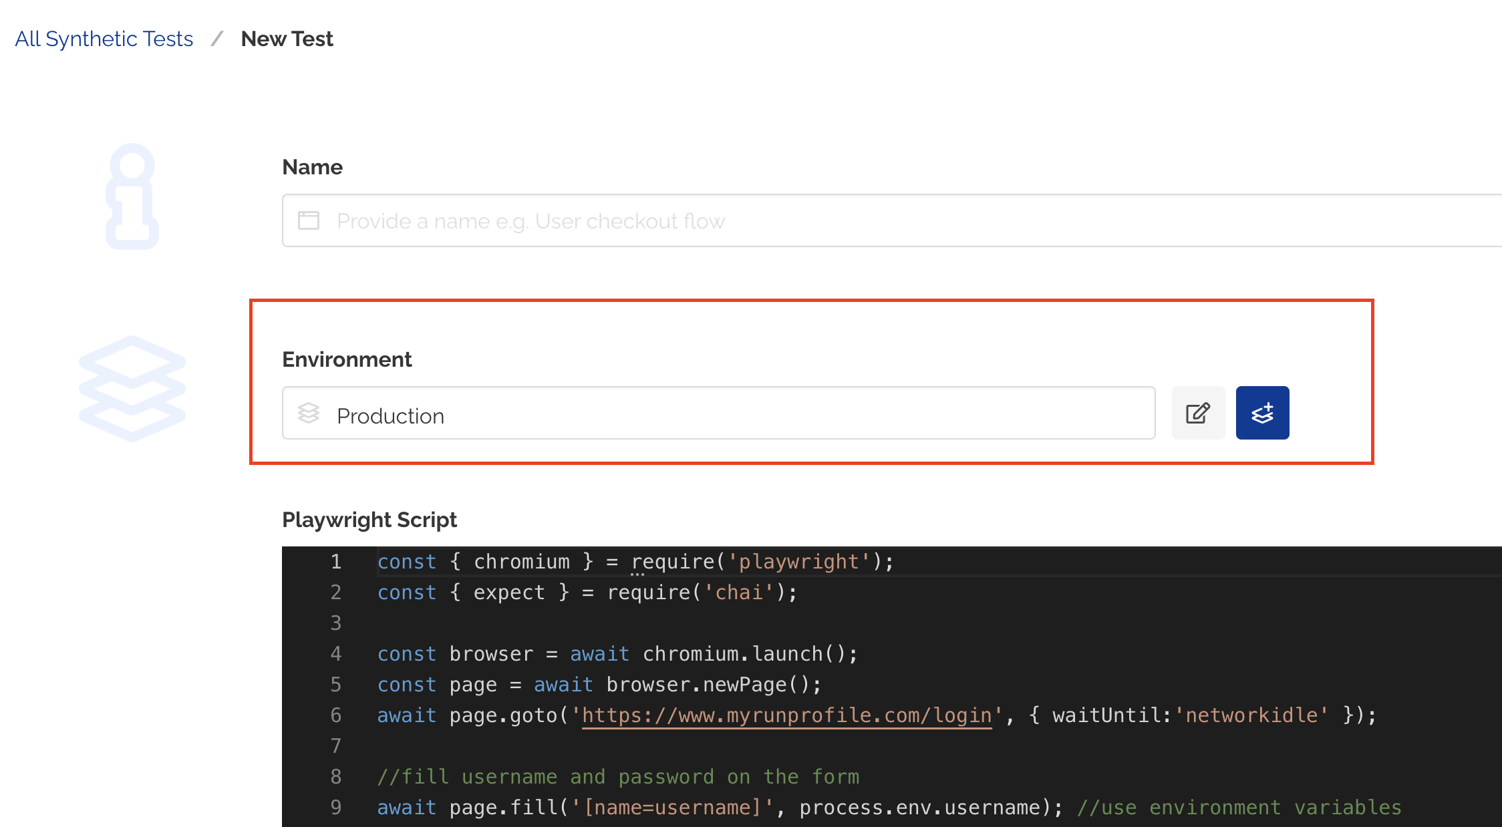The height and width of the screenshot is (827, 1502).
Task: Follow the myrunprofile.com/login link in the script
Action: [786, 715]
